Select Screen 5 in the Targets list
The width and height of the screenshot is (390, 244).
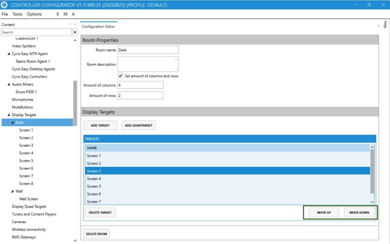coord(94,186)
